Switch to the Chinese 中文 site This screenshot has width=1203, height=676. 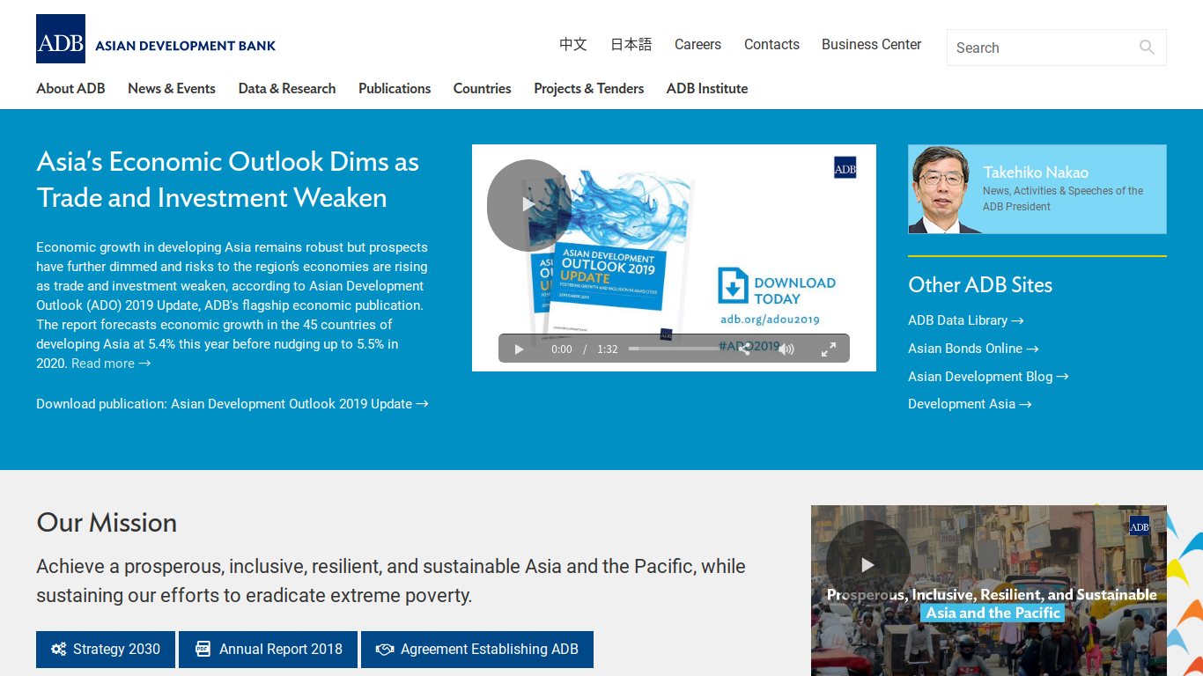(x=573, y=44)
